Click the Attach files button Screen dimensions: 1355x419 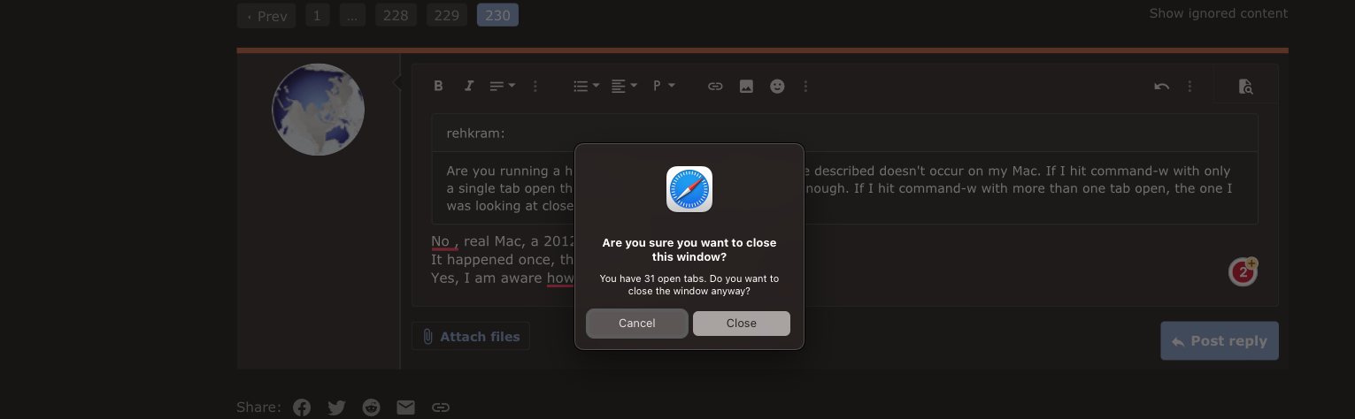pyautogui.click(x=470, y=336)
